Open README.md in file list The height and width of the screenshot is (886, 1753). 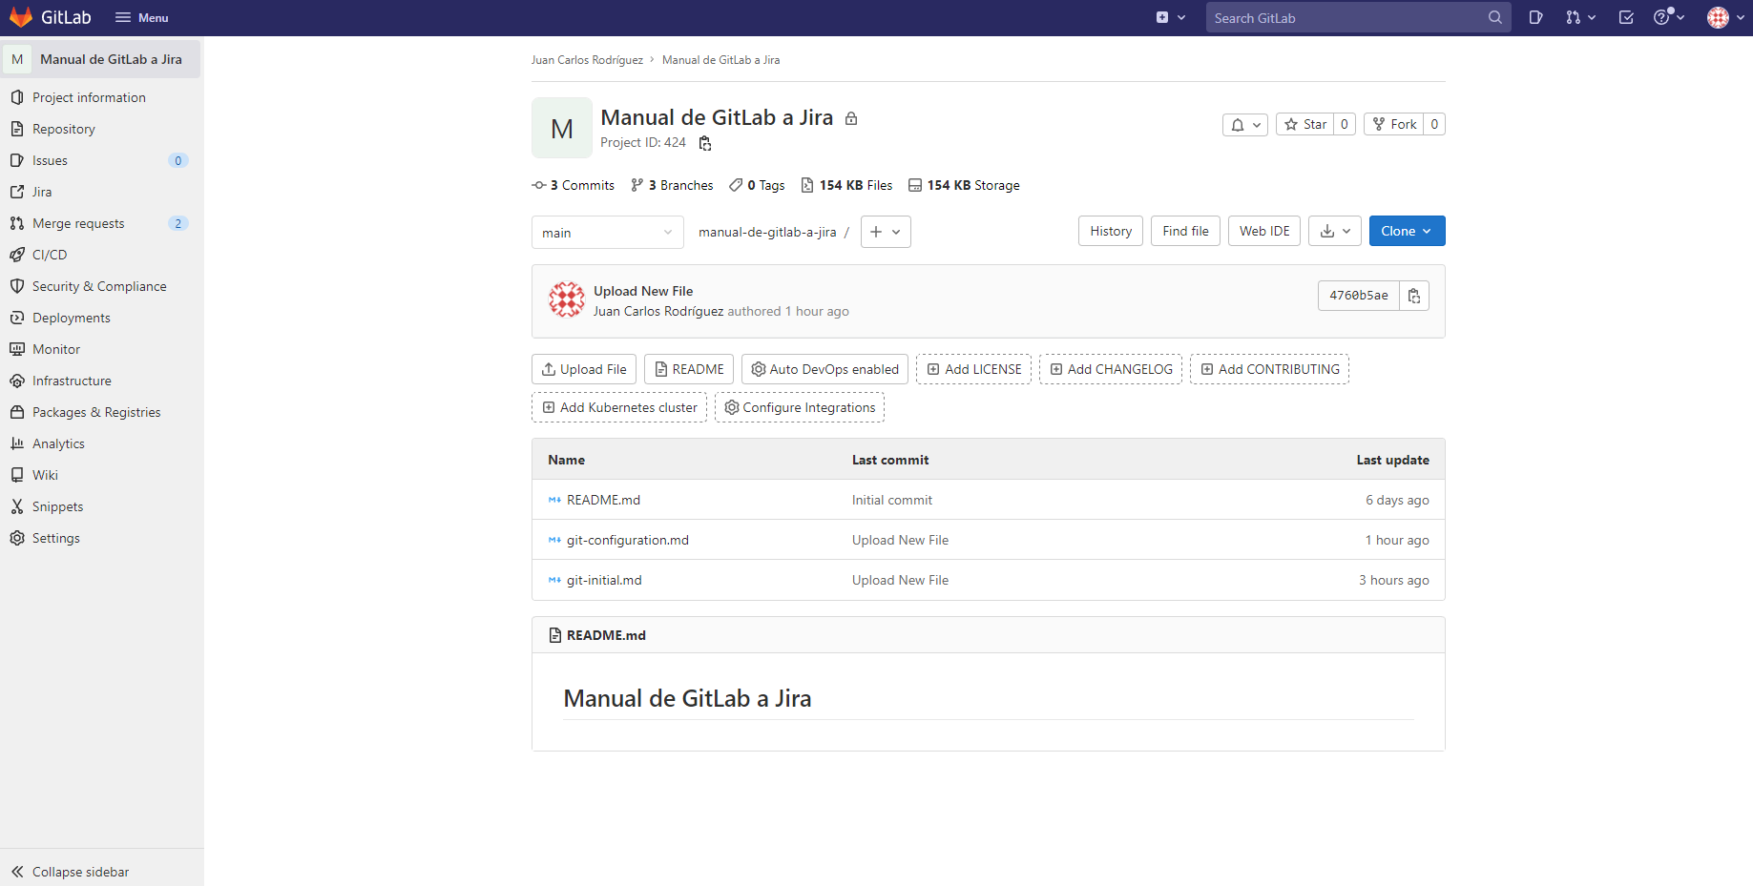pyautogui.click(x=603, y=500)
